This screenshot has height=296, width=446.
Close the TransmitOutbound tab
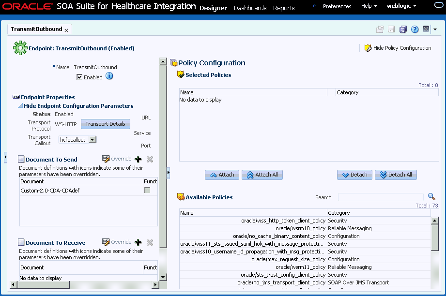(x=66, y=30)
